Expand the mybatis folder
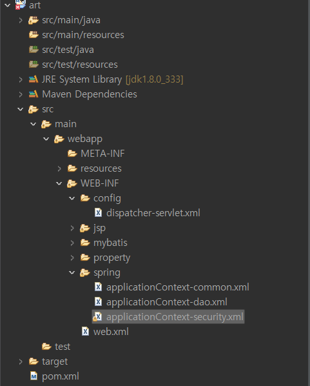The image size is (310, 386). 72,243
